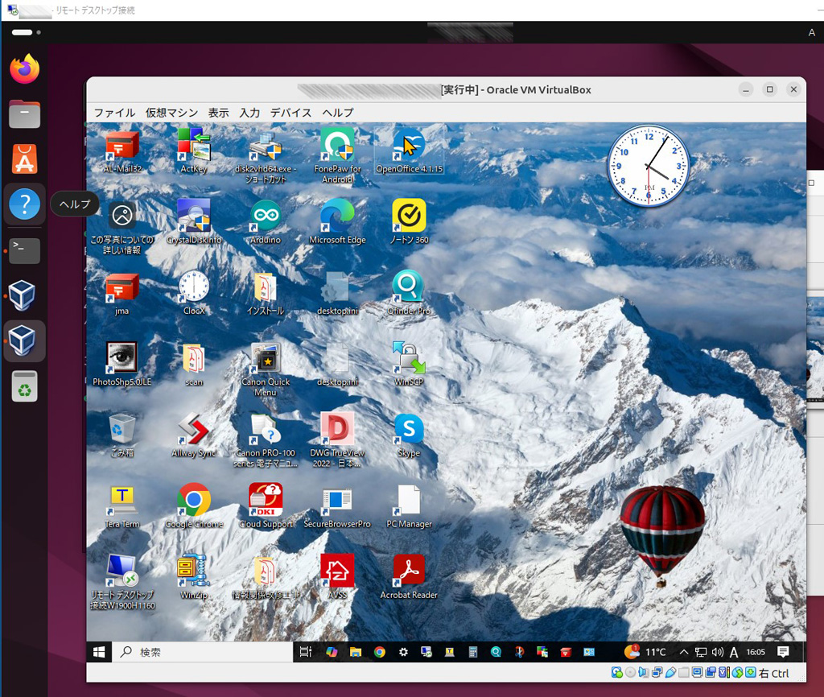Image resolution: width=824 pixels, height=697 pixels.
Task: Expand the hidden tray icons chevron
Action: click(684, 652)
